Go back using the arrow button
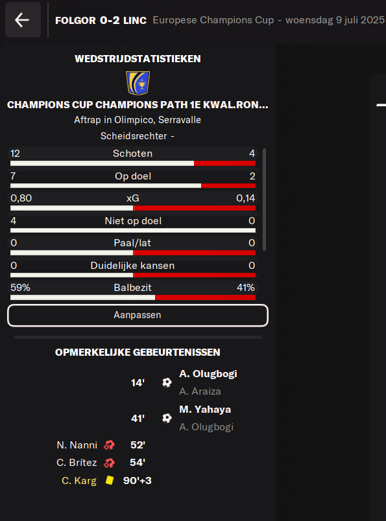 pos(23,20)
